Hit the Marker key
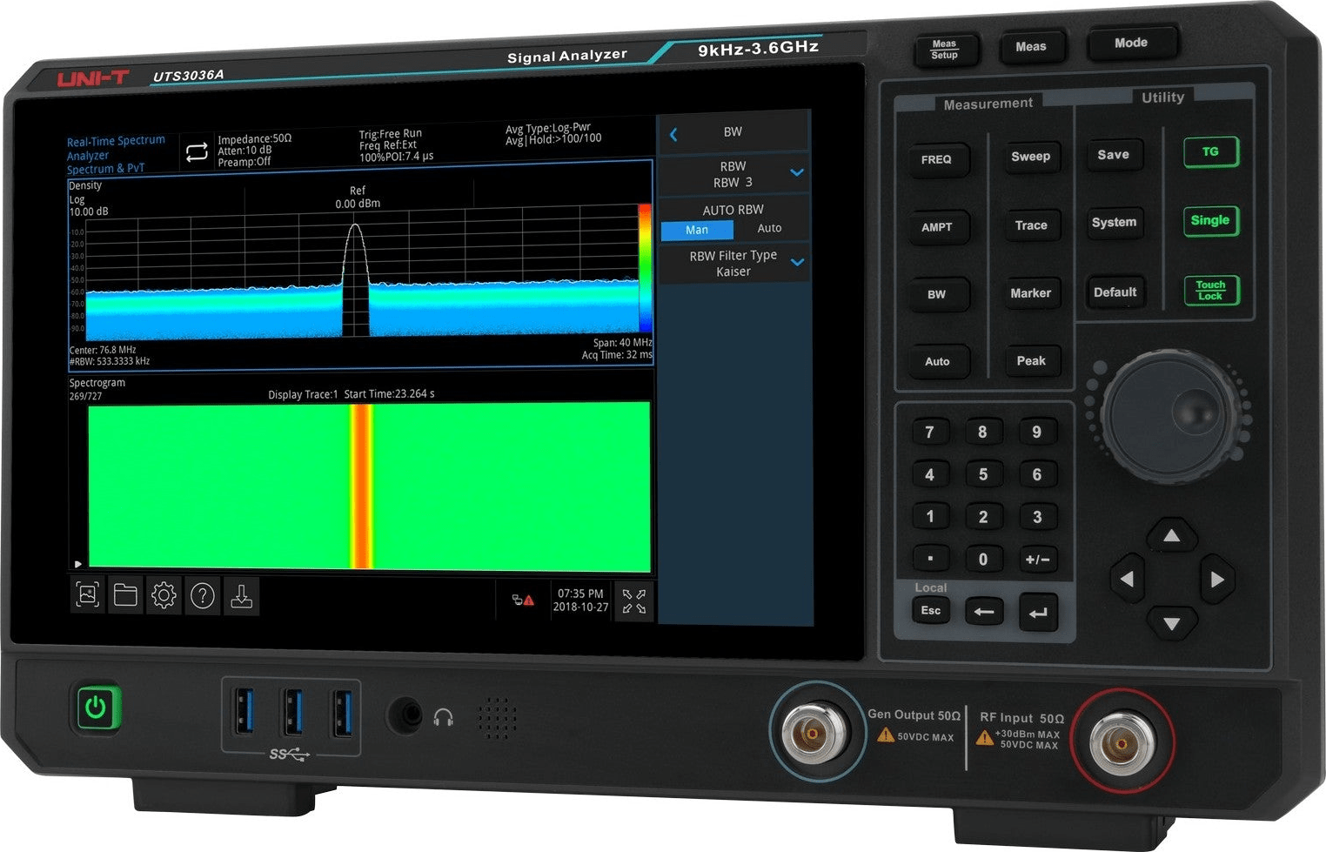Image resolution: width=1326 pixels, height=852 pixels. tap(1031, 293)
